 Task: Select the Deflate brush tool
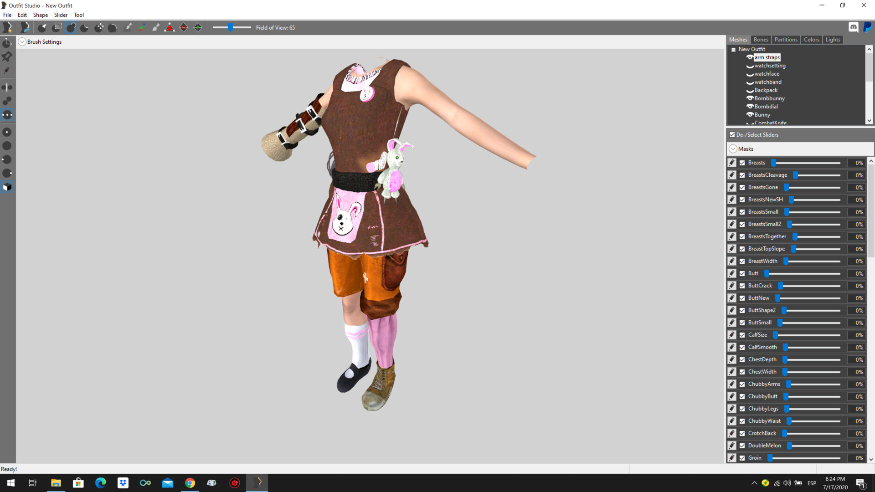85,28
